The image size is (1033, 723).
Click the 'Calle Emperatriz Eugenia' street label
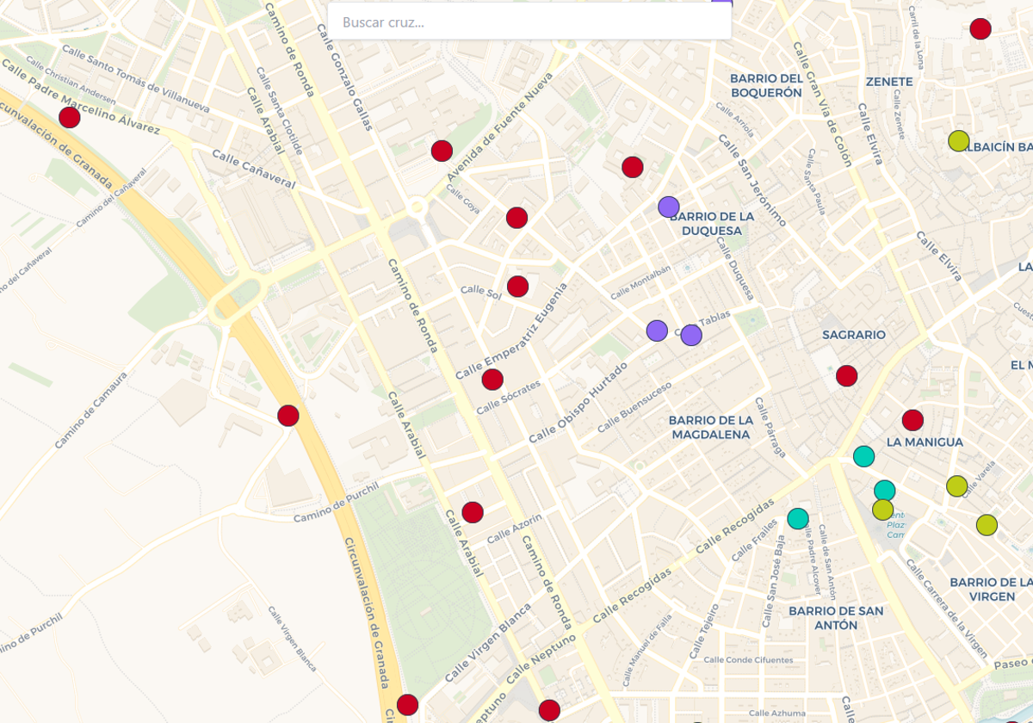coord(511,331)
